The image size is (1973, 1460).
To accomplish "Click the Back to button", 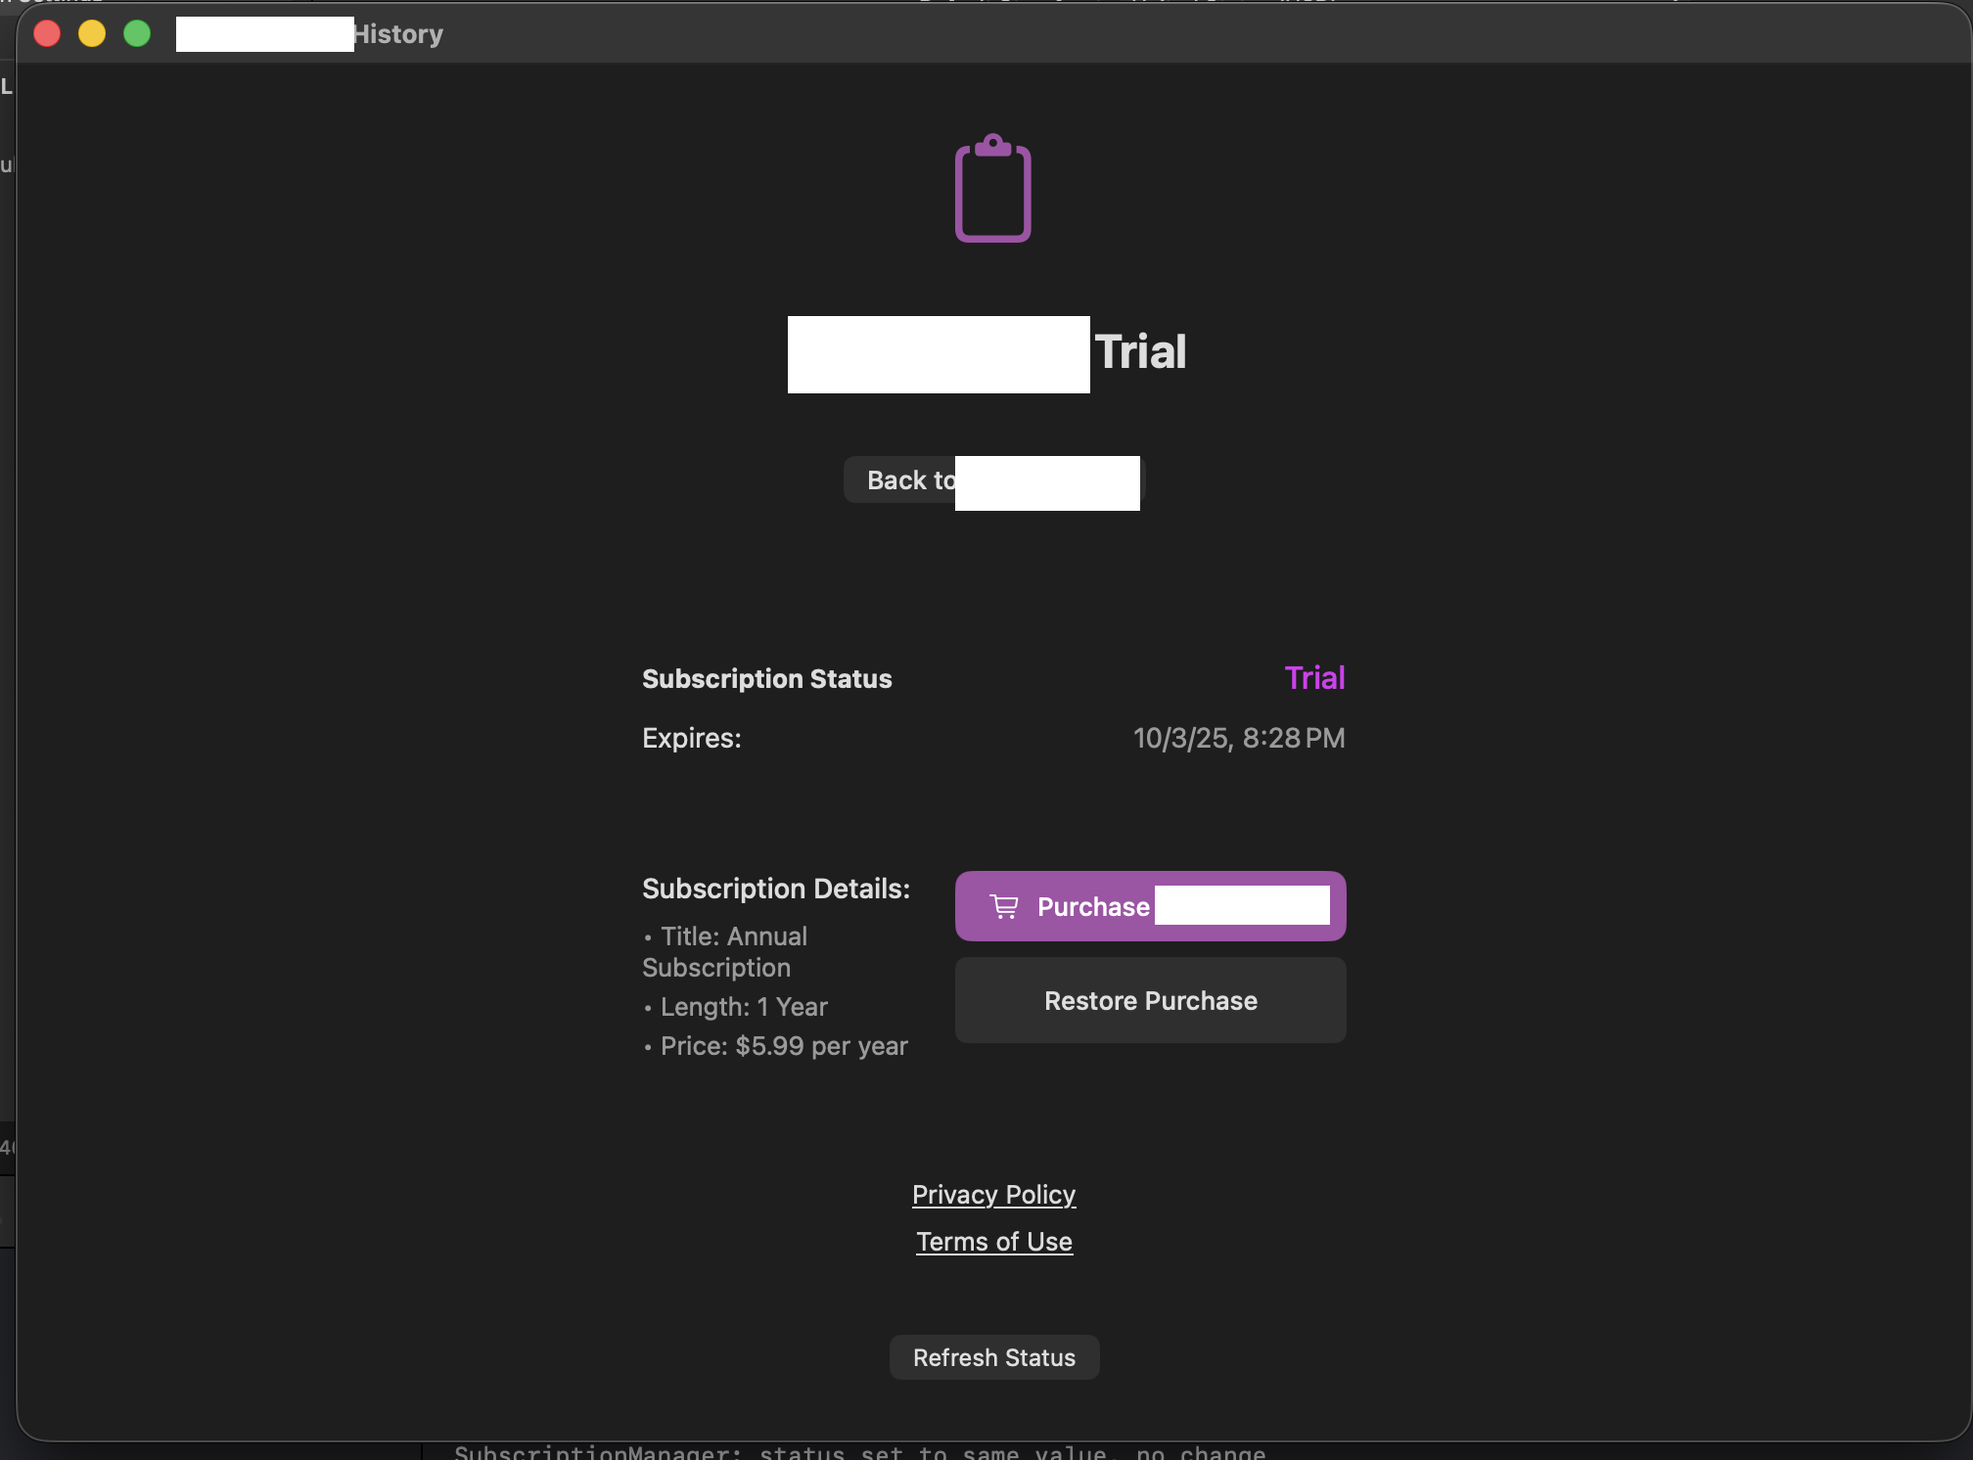I will [908, 480].
